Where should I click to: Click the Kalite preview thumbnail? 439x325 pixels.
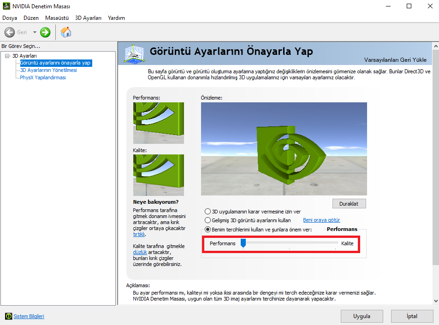click(159, 175)
